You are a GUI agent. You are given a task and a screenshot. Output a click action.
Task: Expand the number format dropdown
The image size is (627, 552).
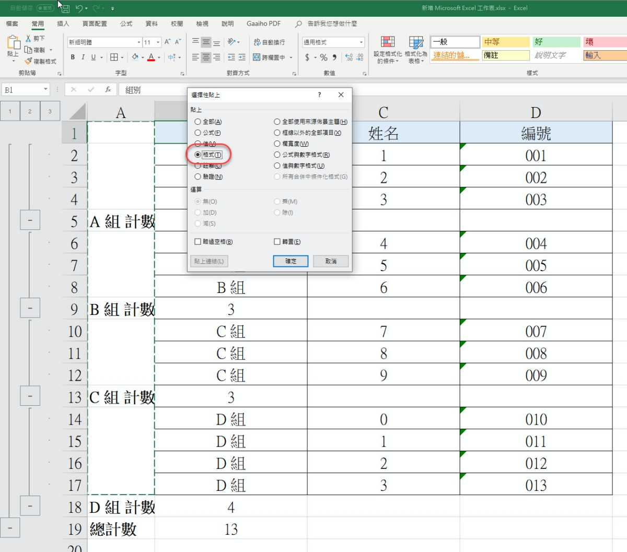361,42
